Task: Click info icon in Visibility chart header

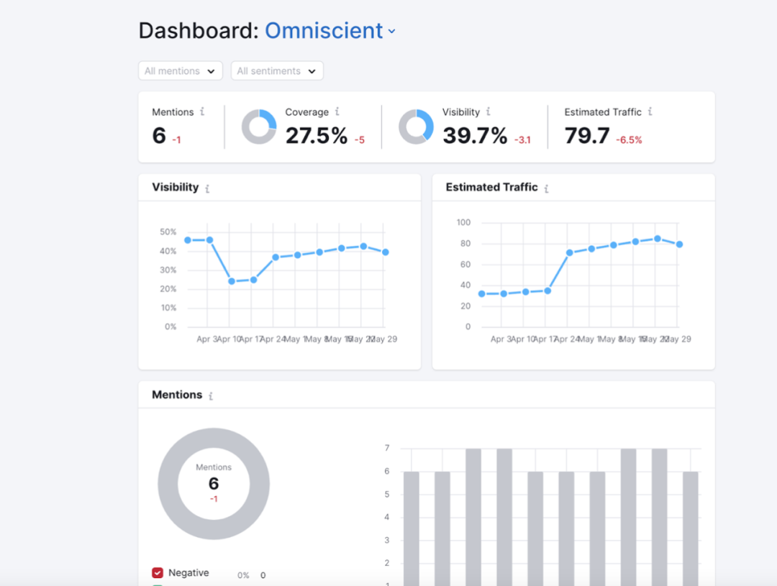Action: pos(207,188)
